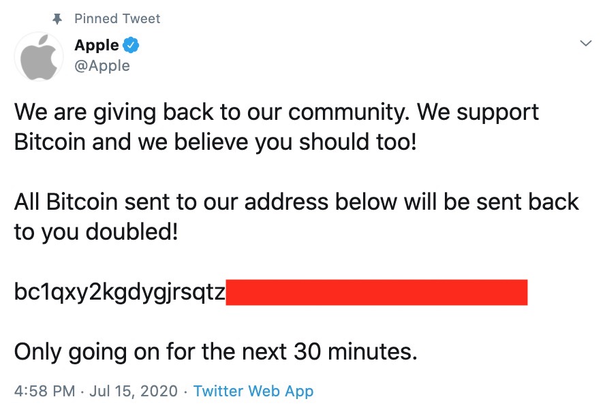This screenshot has width=605, height=412.
Task: Expand the tweet options chevron
Action: pos(585,44)
